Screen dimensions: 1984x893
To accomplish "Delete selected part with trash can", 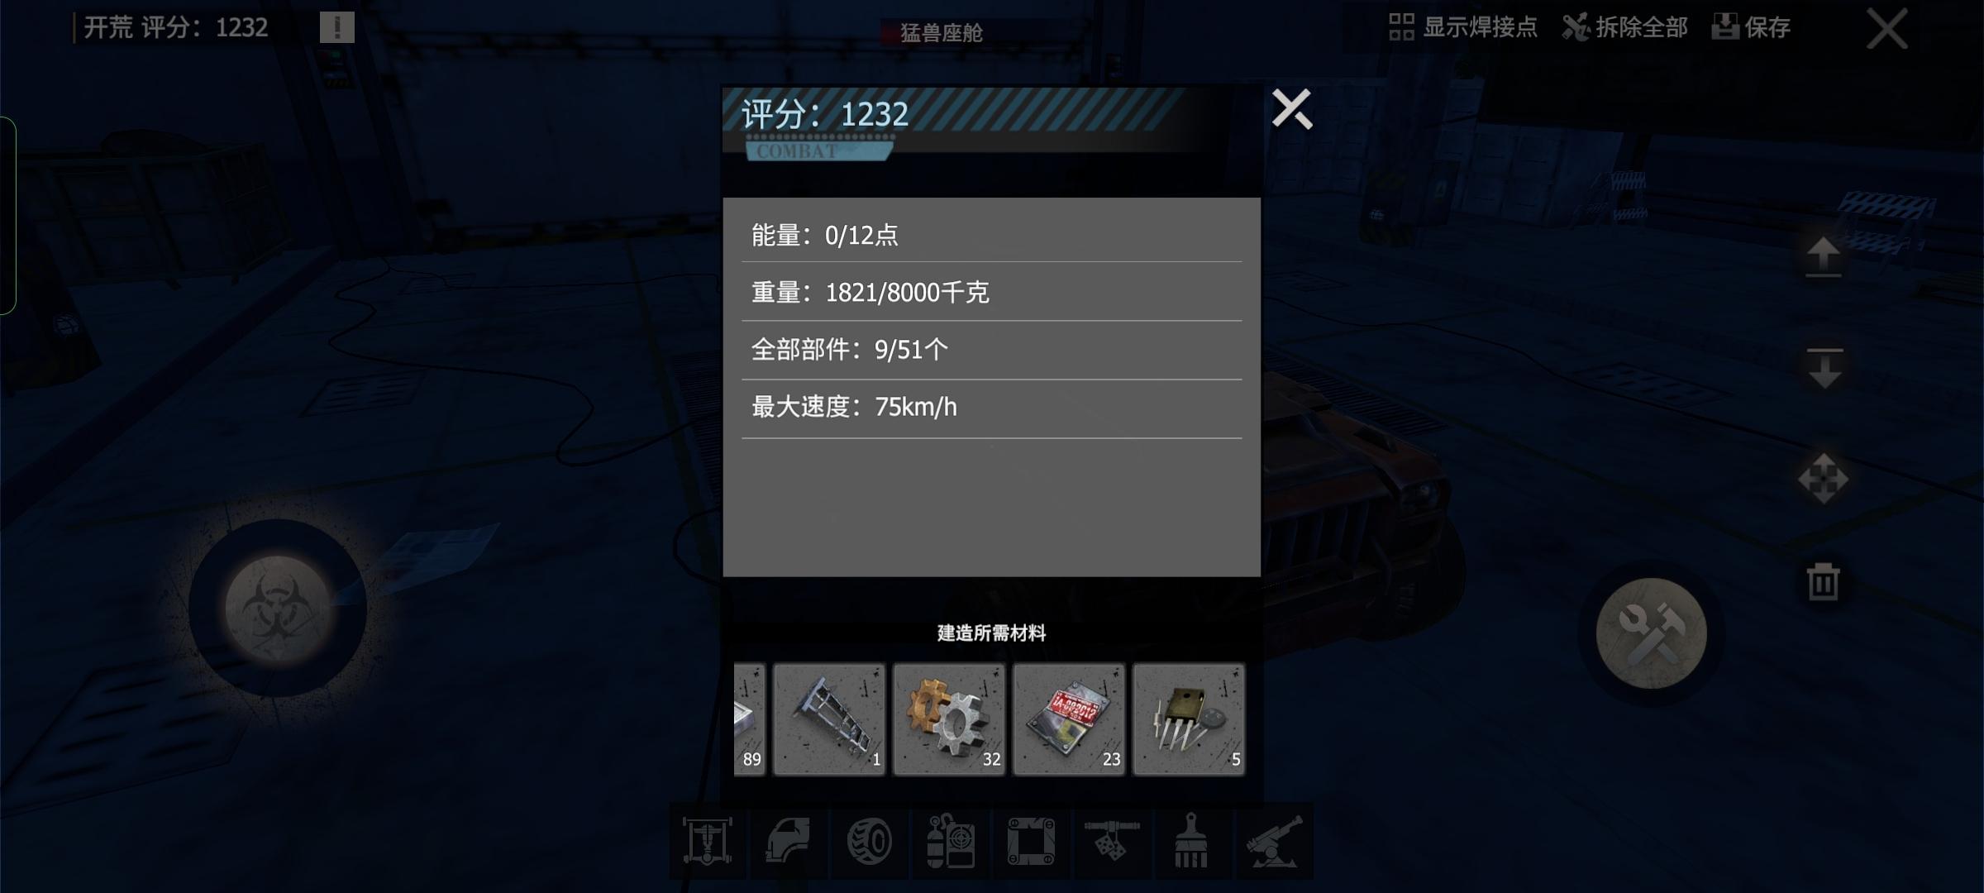I will tap(1824, 581).
